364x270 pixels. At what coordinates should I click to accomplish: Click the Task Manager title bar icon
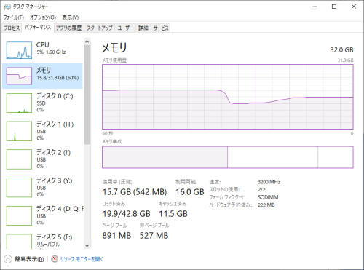click(7, 7)
